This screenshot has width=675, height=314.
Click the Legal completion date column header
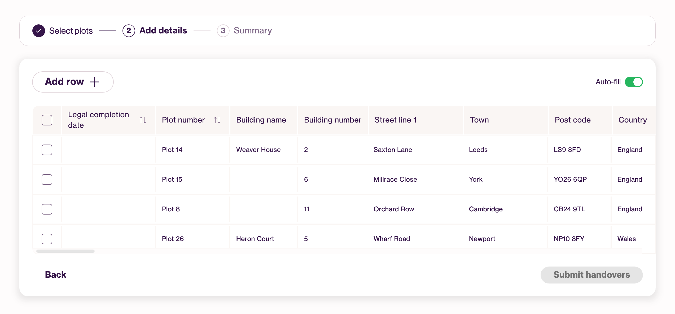point(108,120)
